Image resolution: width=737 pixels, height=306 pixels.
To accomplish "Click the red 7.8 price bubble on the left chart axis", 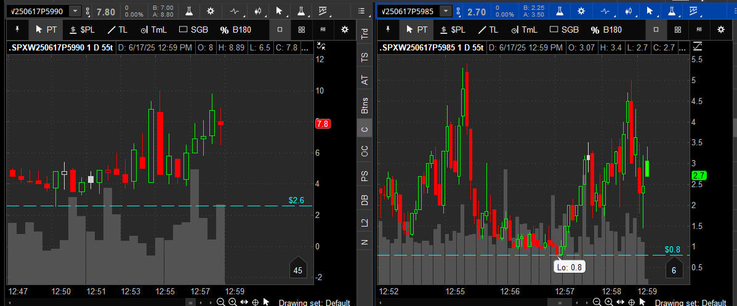I will click(x=323, y=124).
